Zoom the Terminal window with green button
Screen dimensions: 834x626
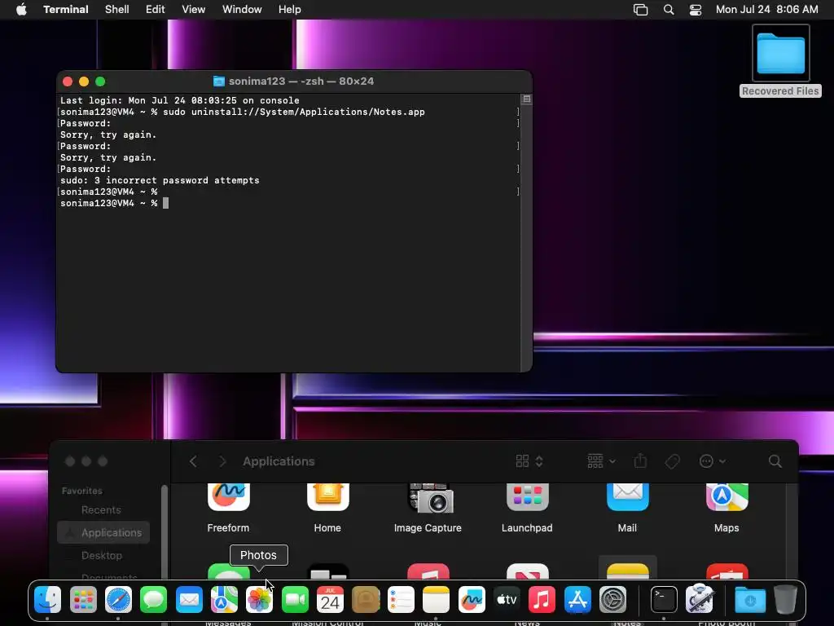pos(100,82)
